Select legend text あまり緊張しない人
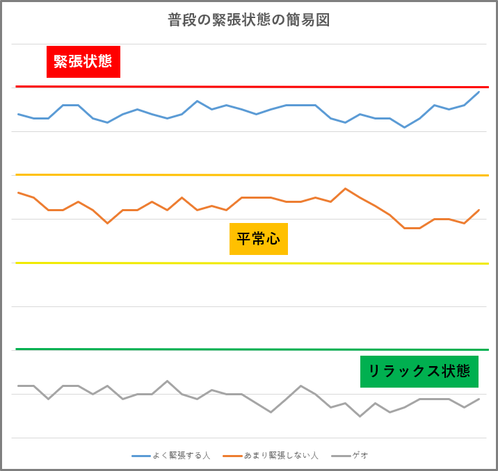The height and width of the screenshot is (471, 498). point(281,456)
